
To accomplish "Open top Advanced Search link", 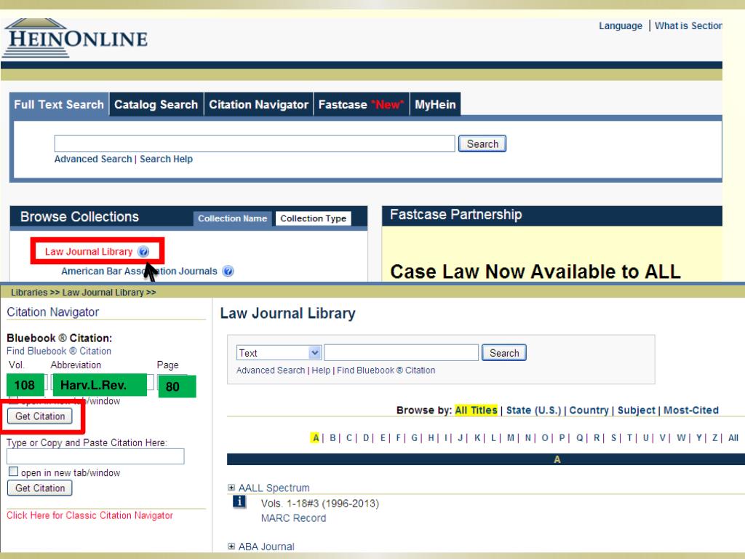I will pos(93,159).
